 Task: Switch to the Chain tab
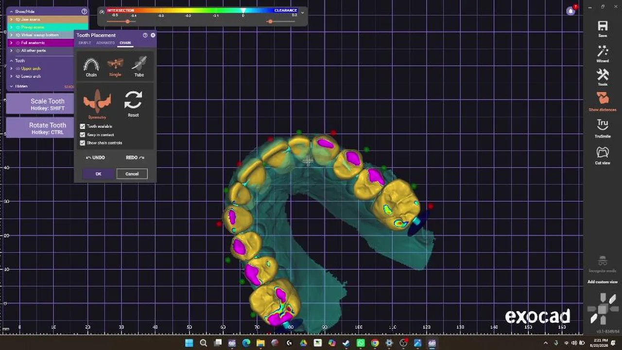[125, 43]
